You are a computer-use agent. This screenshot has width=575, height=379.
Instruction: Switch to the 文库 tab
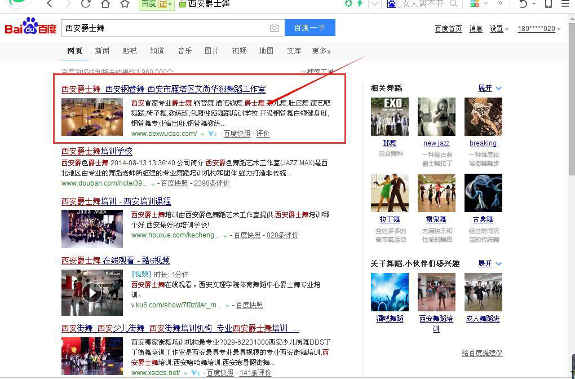click(294, 51)
